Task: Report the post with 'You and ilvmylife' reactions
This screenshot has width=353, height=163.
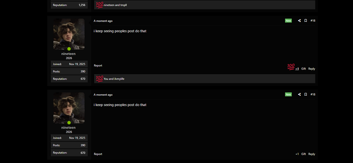Action: point(98,66)
